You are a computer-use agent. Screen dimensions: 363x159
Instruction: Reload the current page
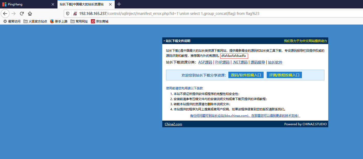pyautogui.click(x=22, y=14)
